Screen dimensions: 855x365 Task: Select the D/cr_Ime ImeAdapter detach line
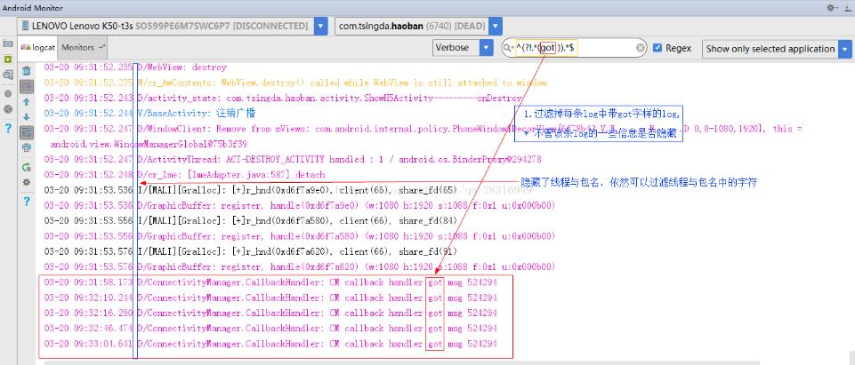click(x=184, y=175)
